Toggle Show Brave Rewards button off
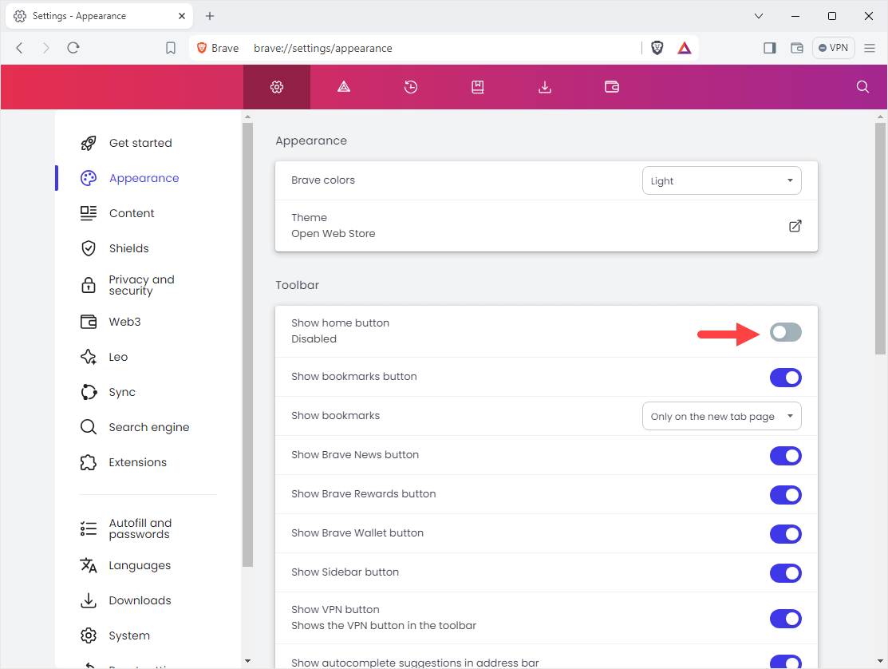The image size is (888, 669). [786, 494]
